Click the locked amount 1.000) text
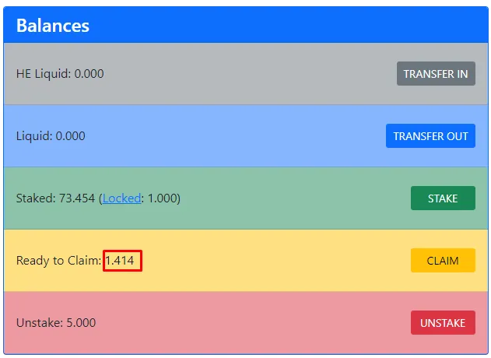The image size is (491, 358). (x=163, y=198)
